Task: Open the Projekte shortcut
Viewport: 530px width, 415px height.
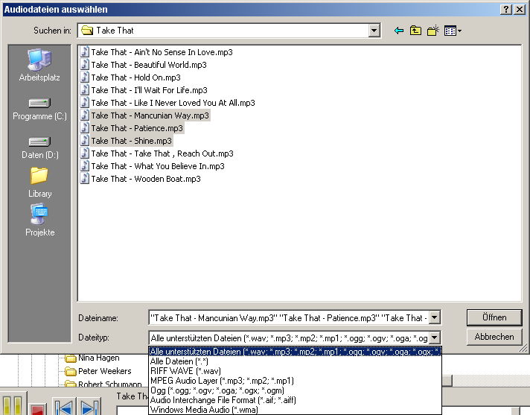Action: coord(39,220)
